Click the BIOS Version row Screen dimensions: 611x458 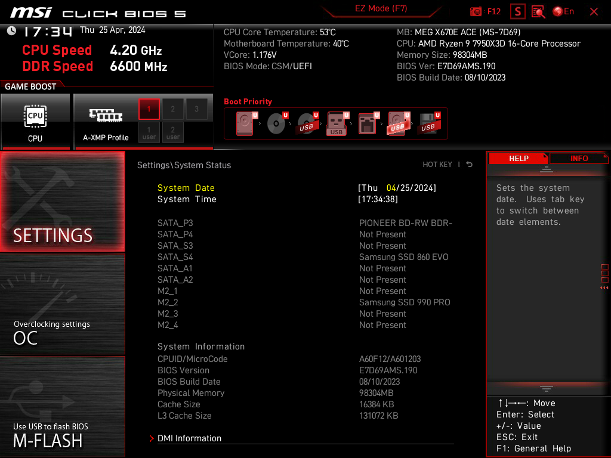click(x=305, y=370)
